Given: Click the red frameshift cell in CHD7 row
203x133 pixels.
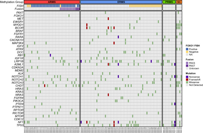Looking at the screenshot, I should (x=45, y=86).
